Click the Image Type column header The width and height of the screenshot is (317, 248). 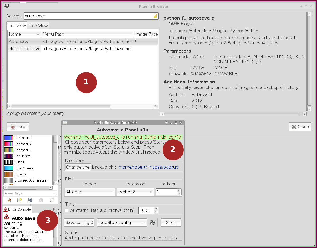(x=145, y=34)
